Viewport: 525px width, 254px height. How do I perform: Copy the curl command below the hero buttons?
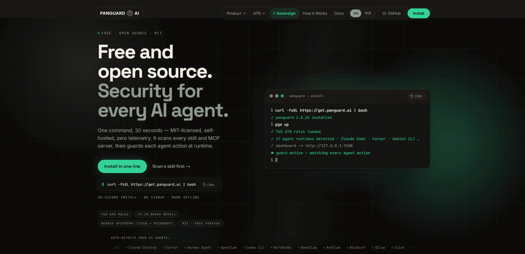coord(209,185)
